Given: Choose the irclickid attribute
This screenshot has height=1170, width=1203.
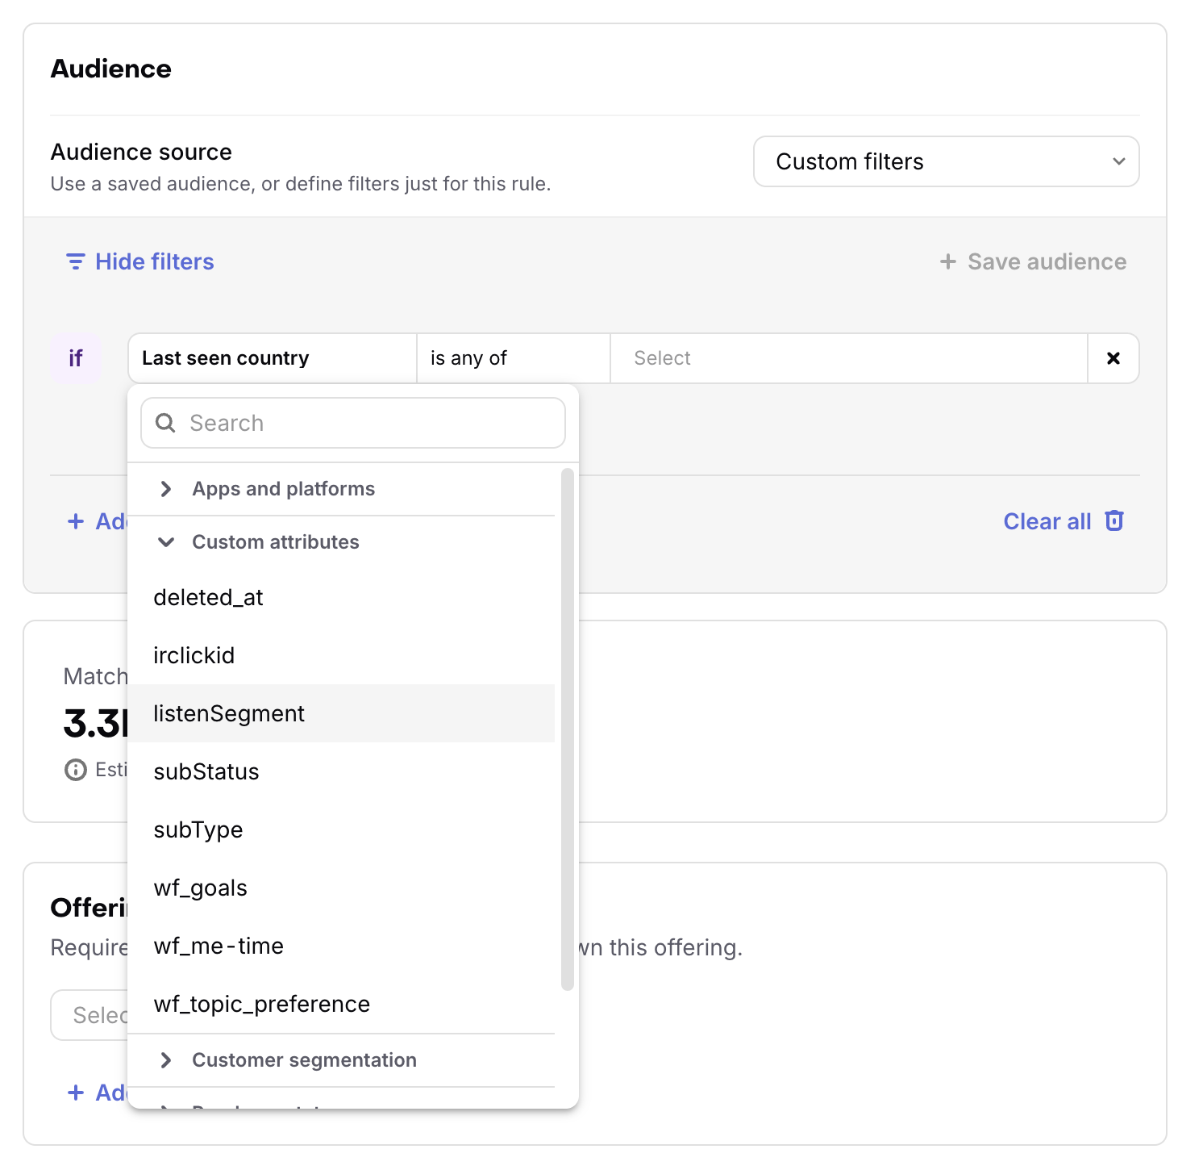Looking at the screenshot, I should click(341, 655).
